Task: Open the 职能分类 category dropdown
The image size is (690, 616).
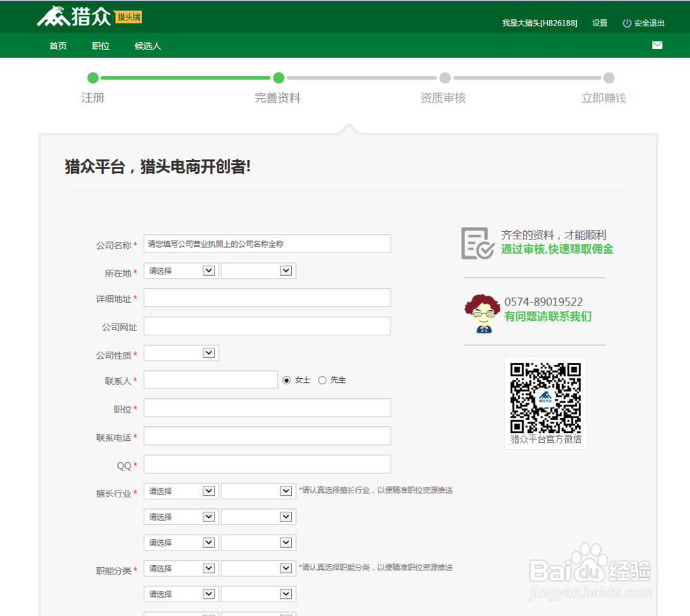Action: click(180, 568)
